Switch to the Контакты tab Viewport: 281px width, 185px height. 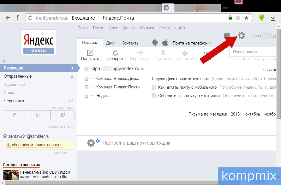[x=130, y=43]
